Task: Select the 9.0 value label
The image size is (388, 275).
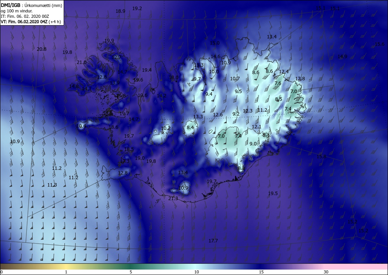Action: click(x=253, y=144)
